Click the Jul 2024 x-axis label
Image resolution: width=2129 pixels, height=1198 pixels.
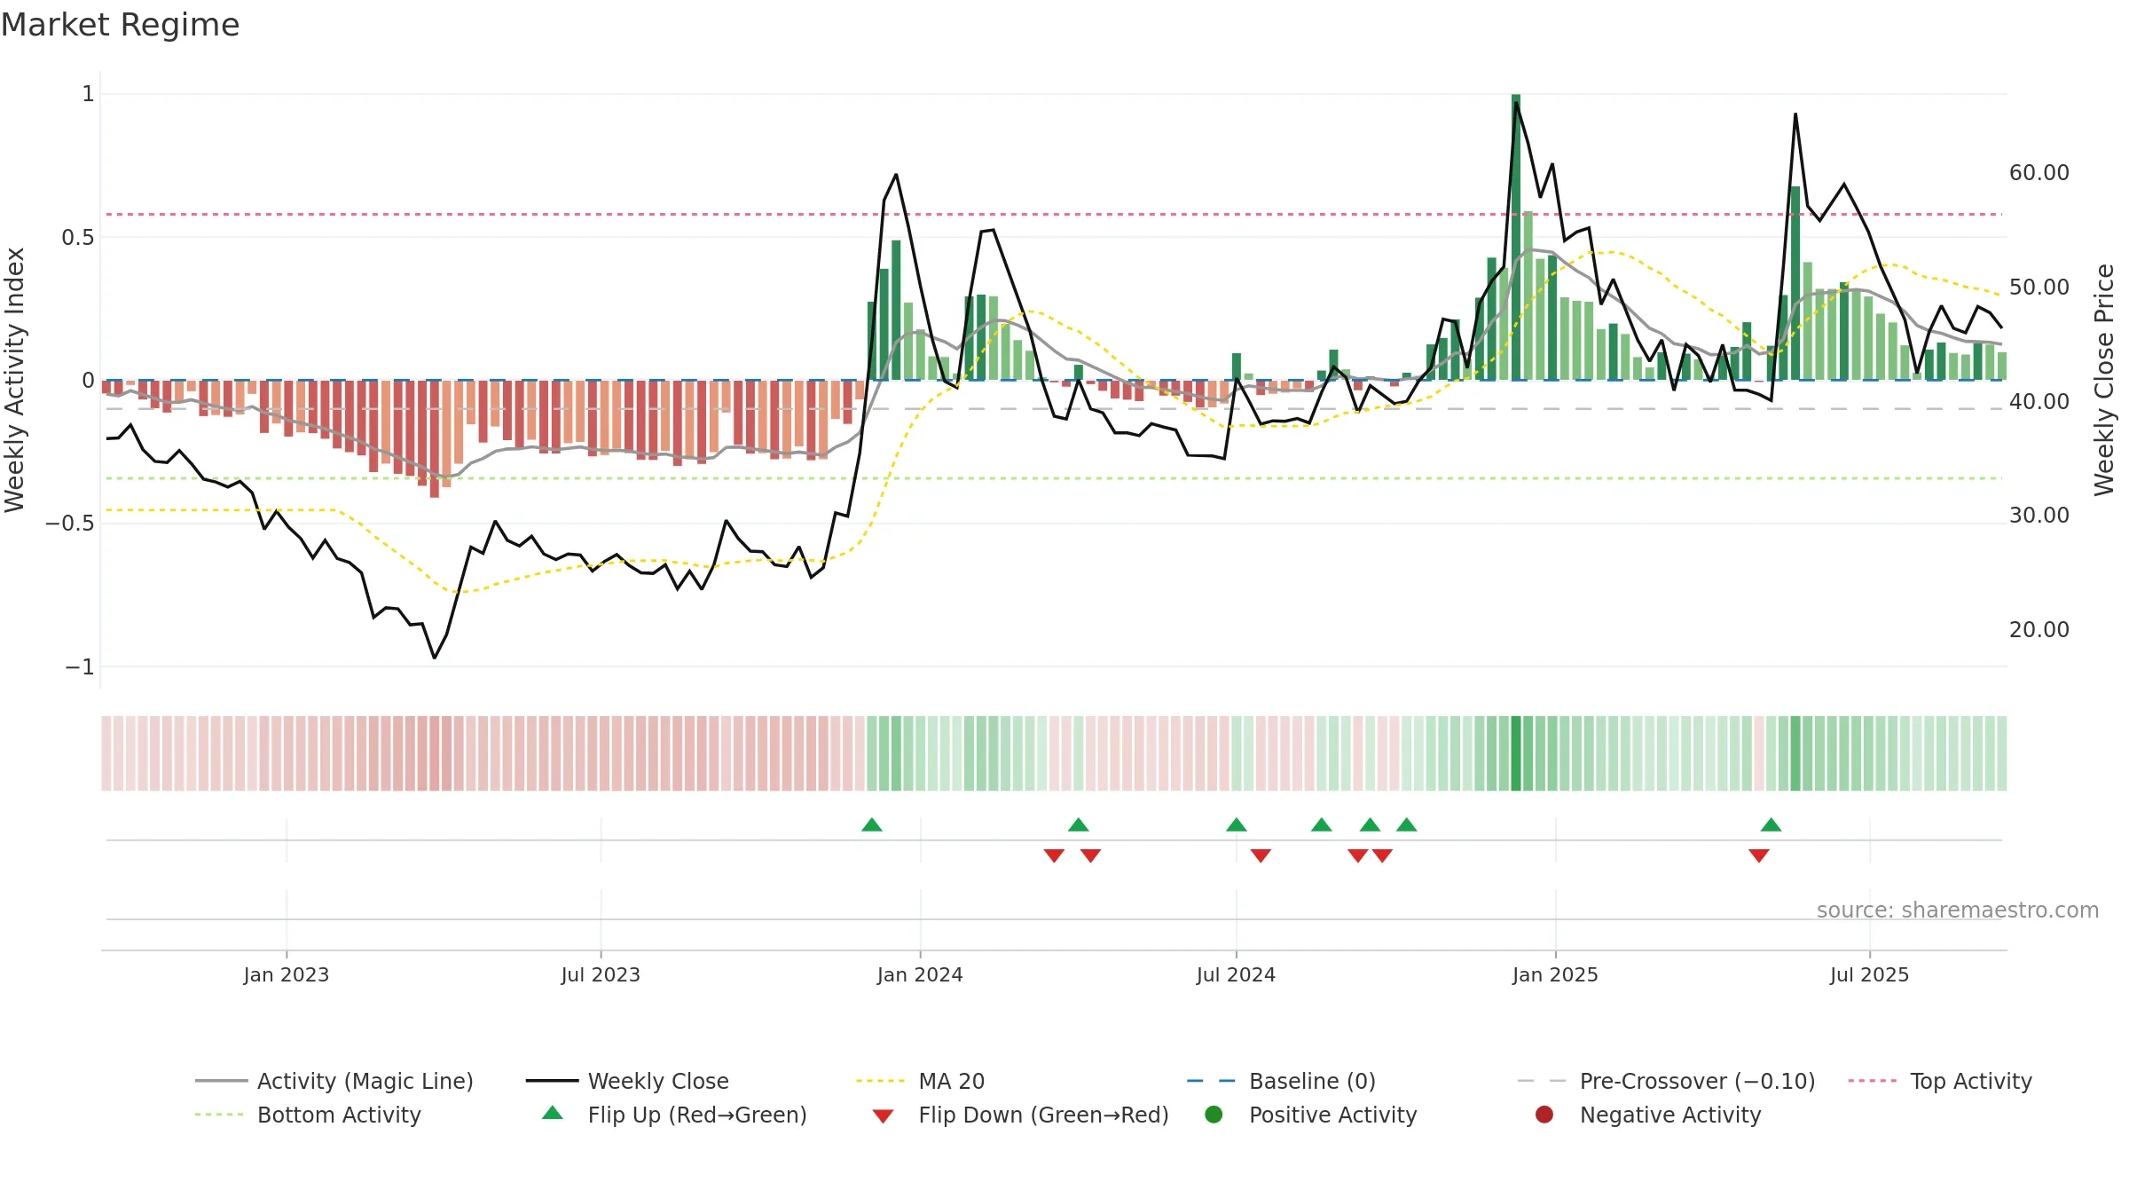(x=1236, y=974)
